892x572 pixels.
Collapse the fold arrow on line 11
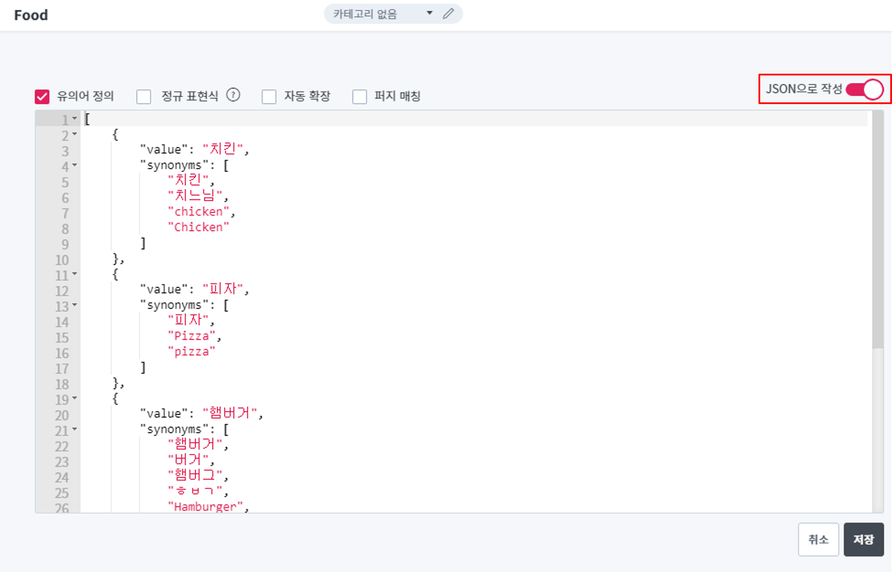coord(74,274)
